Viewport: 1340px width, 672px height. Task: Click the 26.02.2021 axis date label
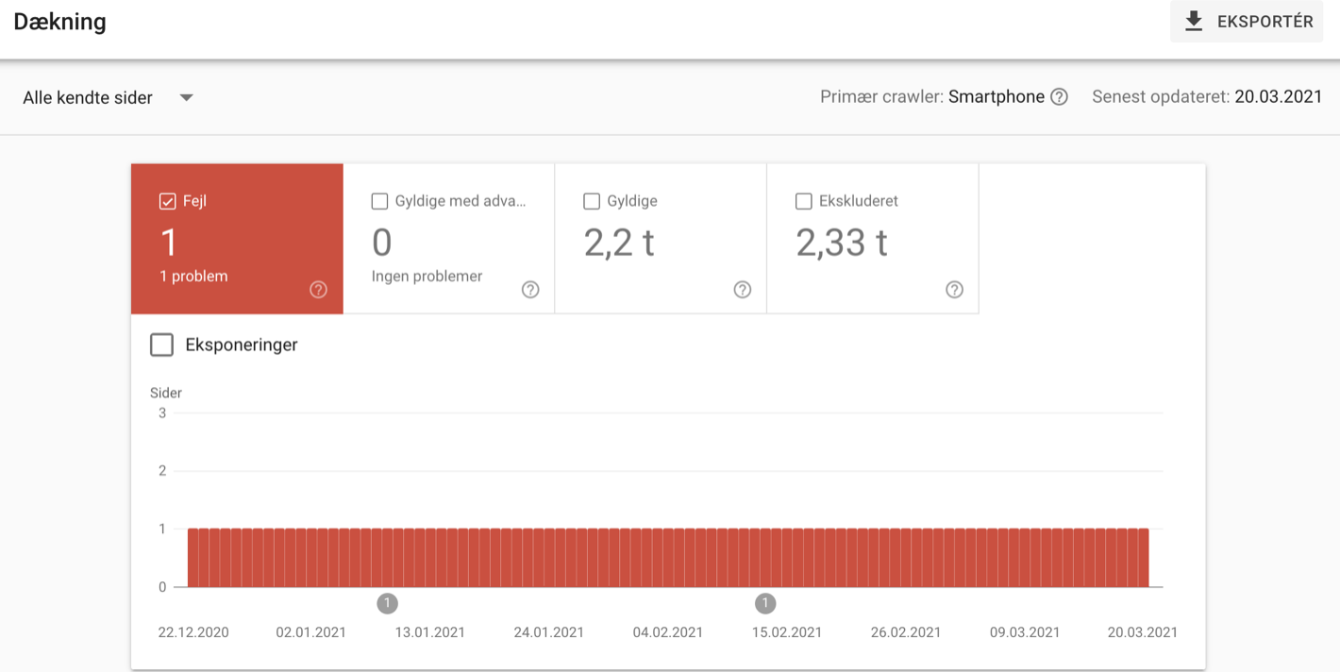pyautogui.click(x=905, y=632)
